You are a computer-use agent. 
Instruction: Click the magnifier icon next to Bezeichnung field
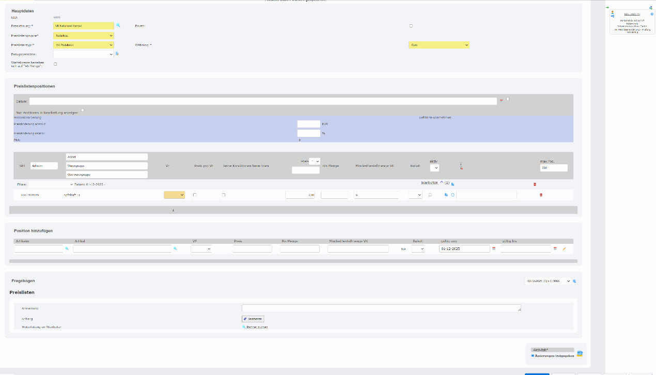118,25
